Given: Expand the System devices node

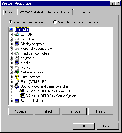Looking at the screenshot, I should point(11,101).
